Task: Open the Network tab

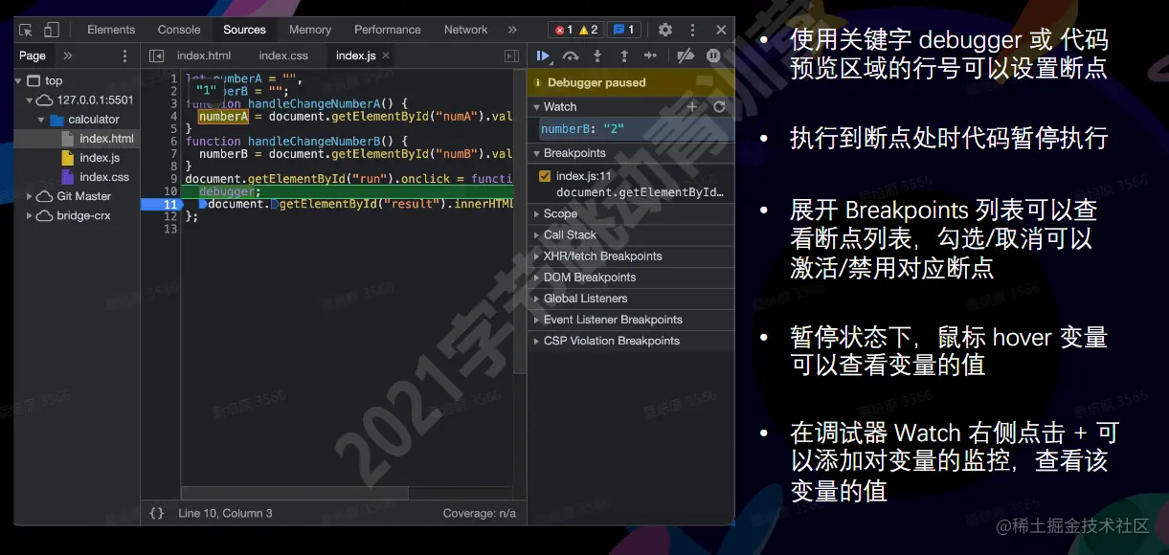Action: coord(466,30)
